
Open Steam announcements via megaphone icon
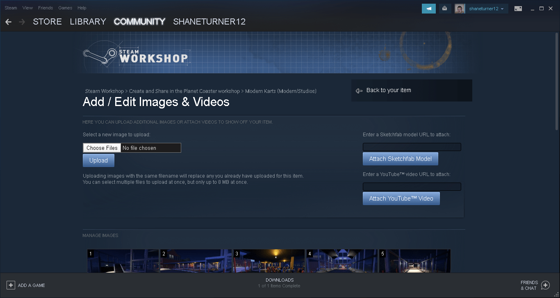[x=428, y=8]
